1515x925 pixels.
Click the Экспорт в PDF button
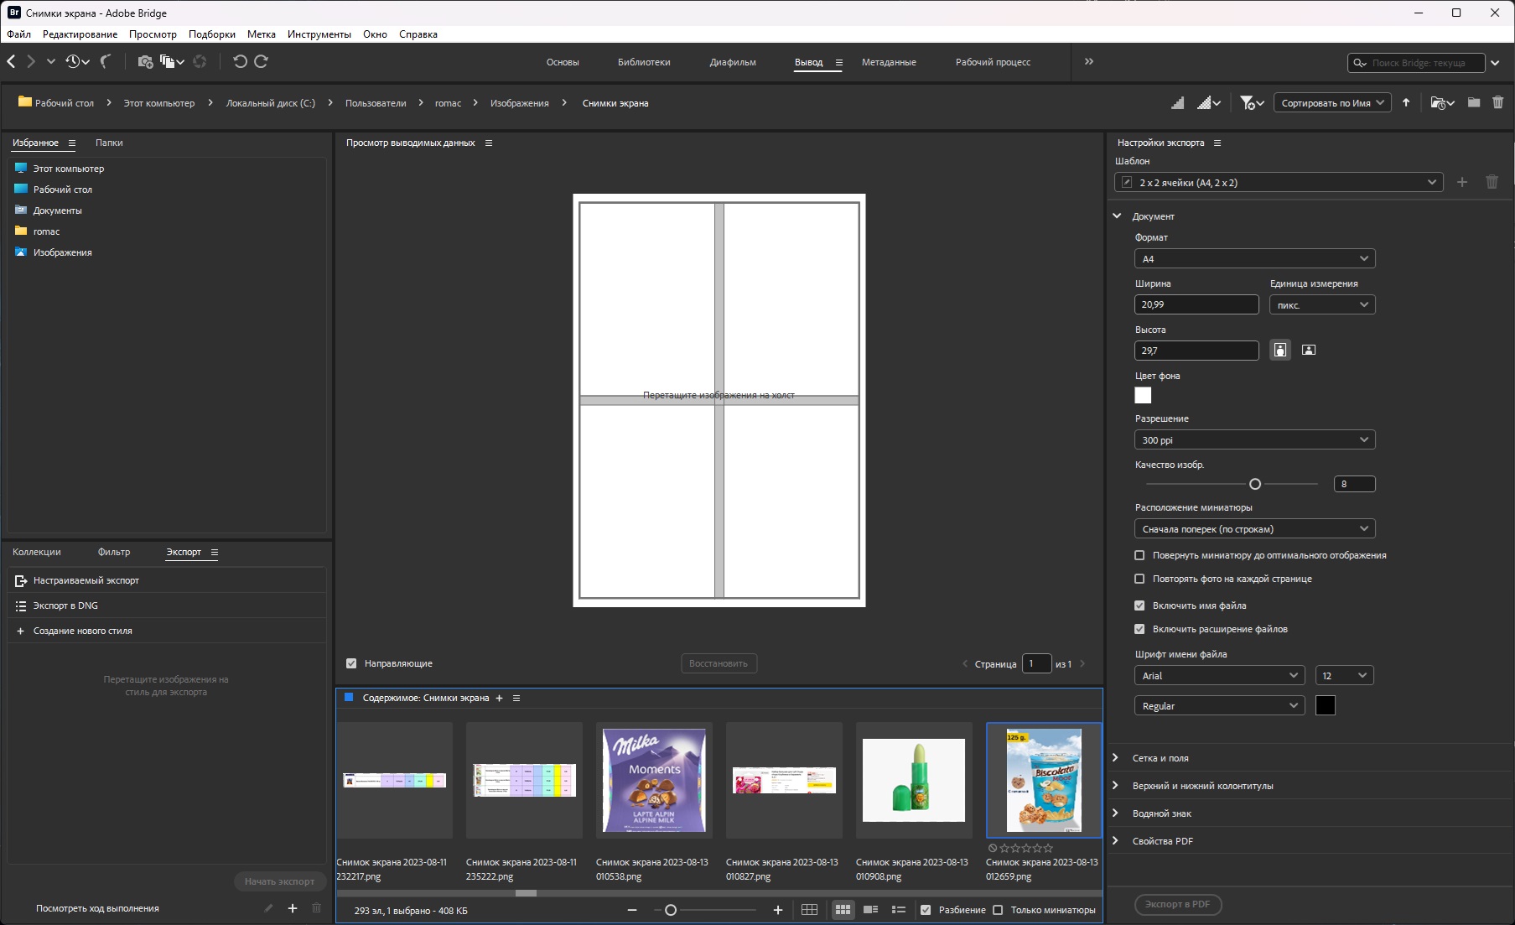tap(1177, 905)
